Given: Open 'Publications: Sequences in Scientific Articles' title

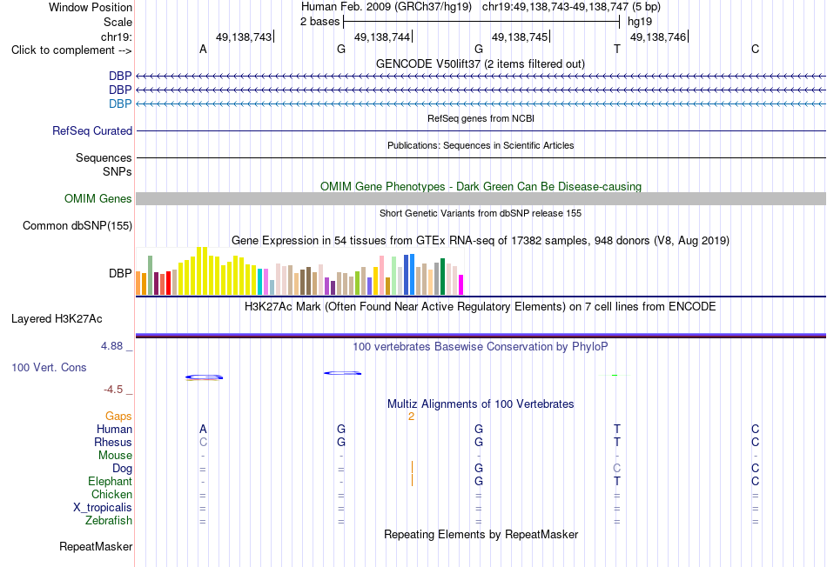Looking at the screenshot, I should click(x=481, y=145).
